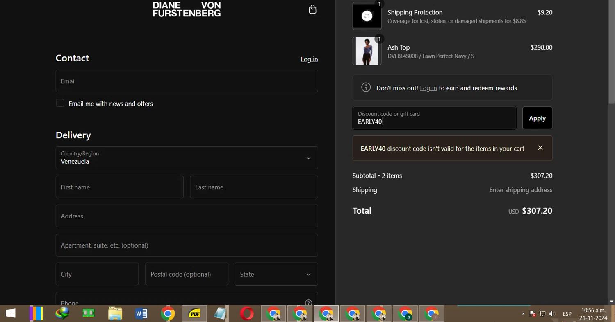Click the Ash Top product thumbnail

pyautogui.click(x=367, y=51)
